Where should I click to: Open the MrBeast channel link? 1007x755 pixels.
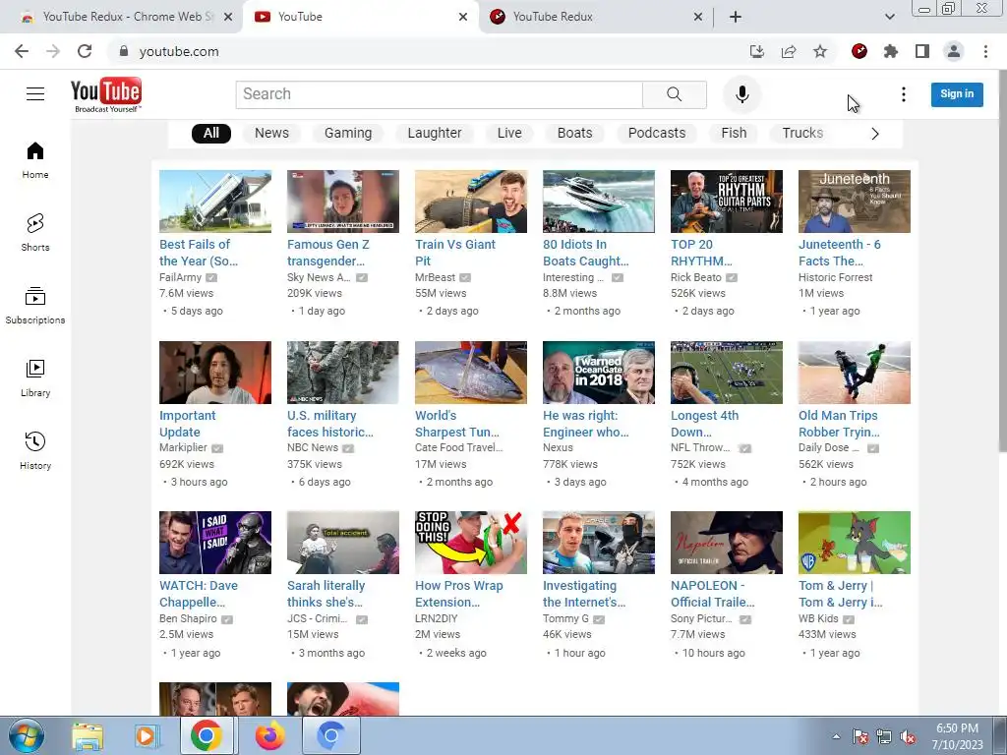pyautogui.click(x=435, y=277)
